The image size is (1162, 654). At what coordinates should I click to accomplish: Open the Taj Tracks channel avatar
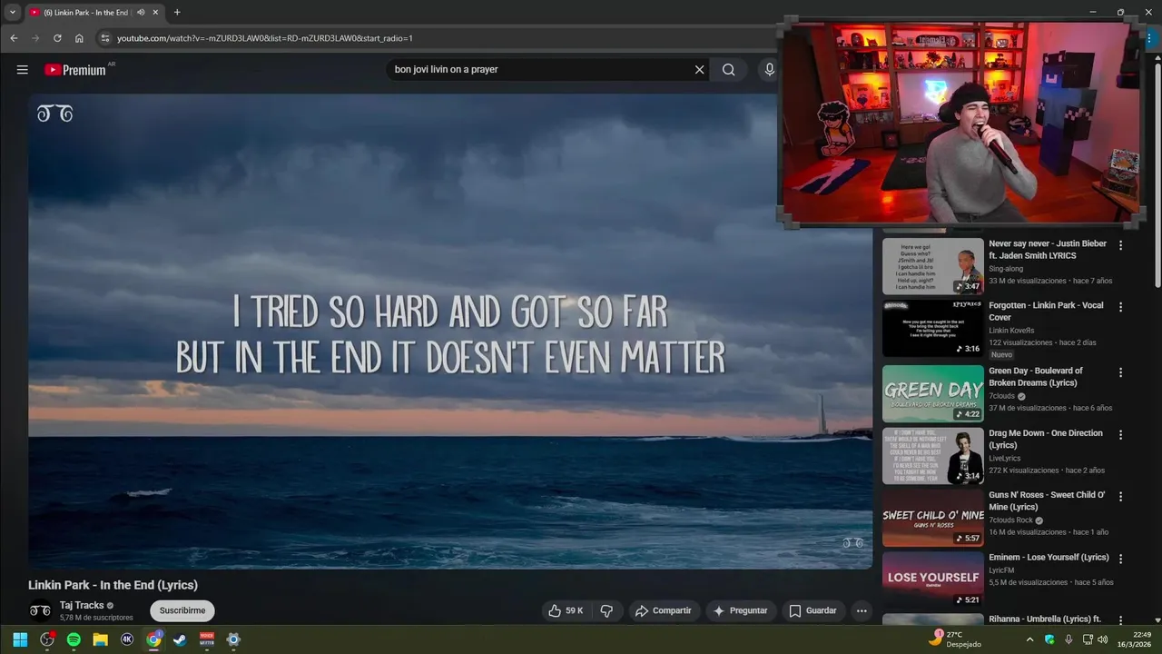click(40, 610)
